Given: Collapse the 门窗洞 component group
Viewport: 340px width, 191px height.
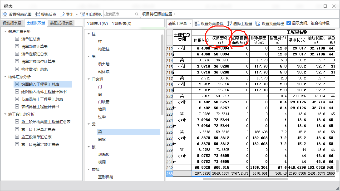Looking at the screenshot, I should click(x=89, y=79).
